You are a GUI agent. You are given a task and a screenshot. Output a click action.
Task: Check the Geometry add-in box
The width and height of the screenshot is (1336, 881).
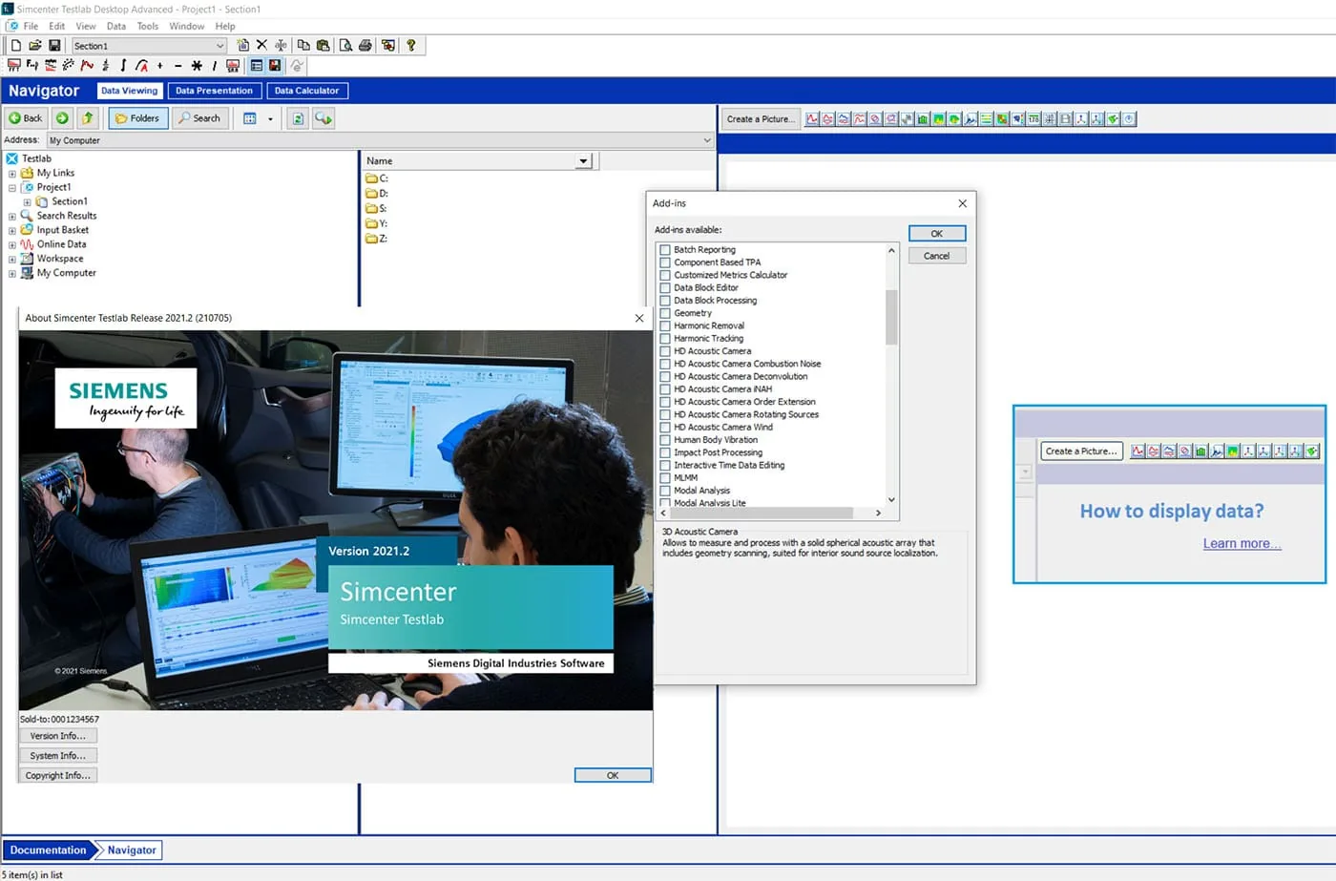coord(665,313)
